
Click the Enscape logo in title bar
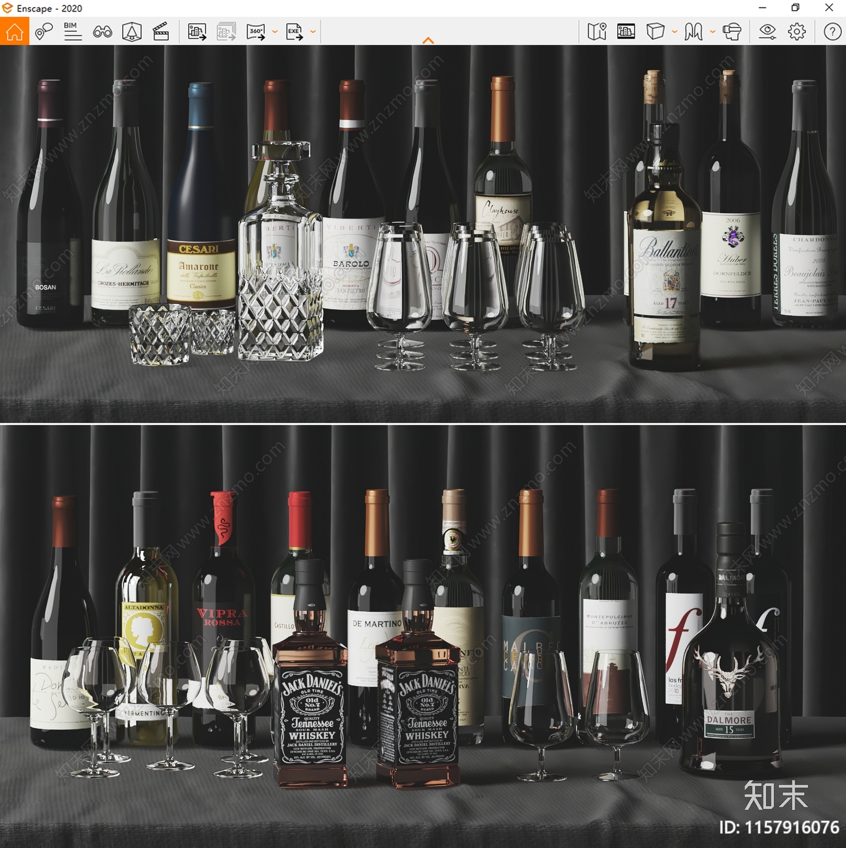pos(7,8)
